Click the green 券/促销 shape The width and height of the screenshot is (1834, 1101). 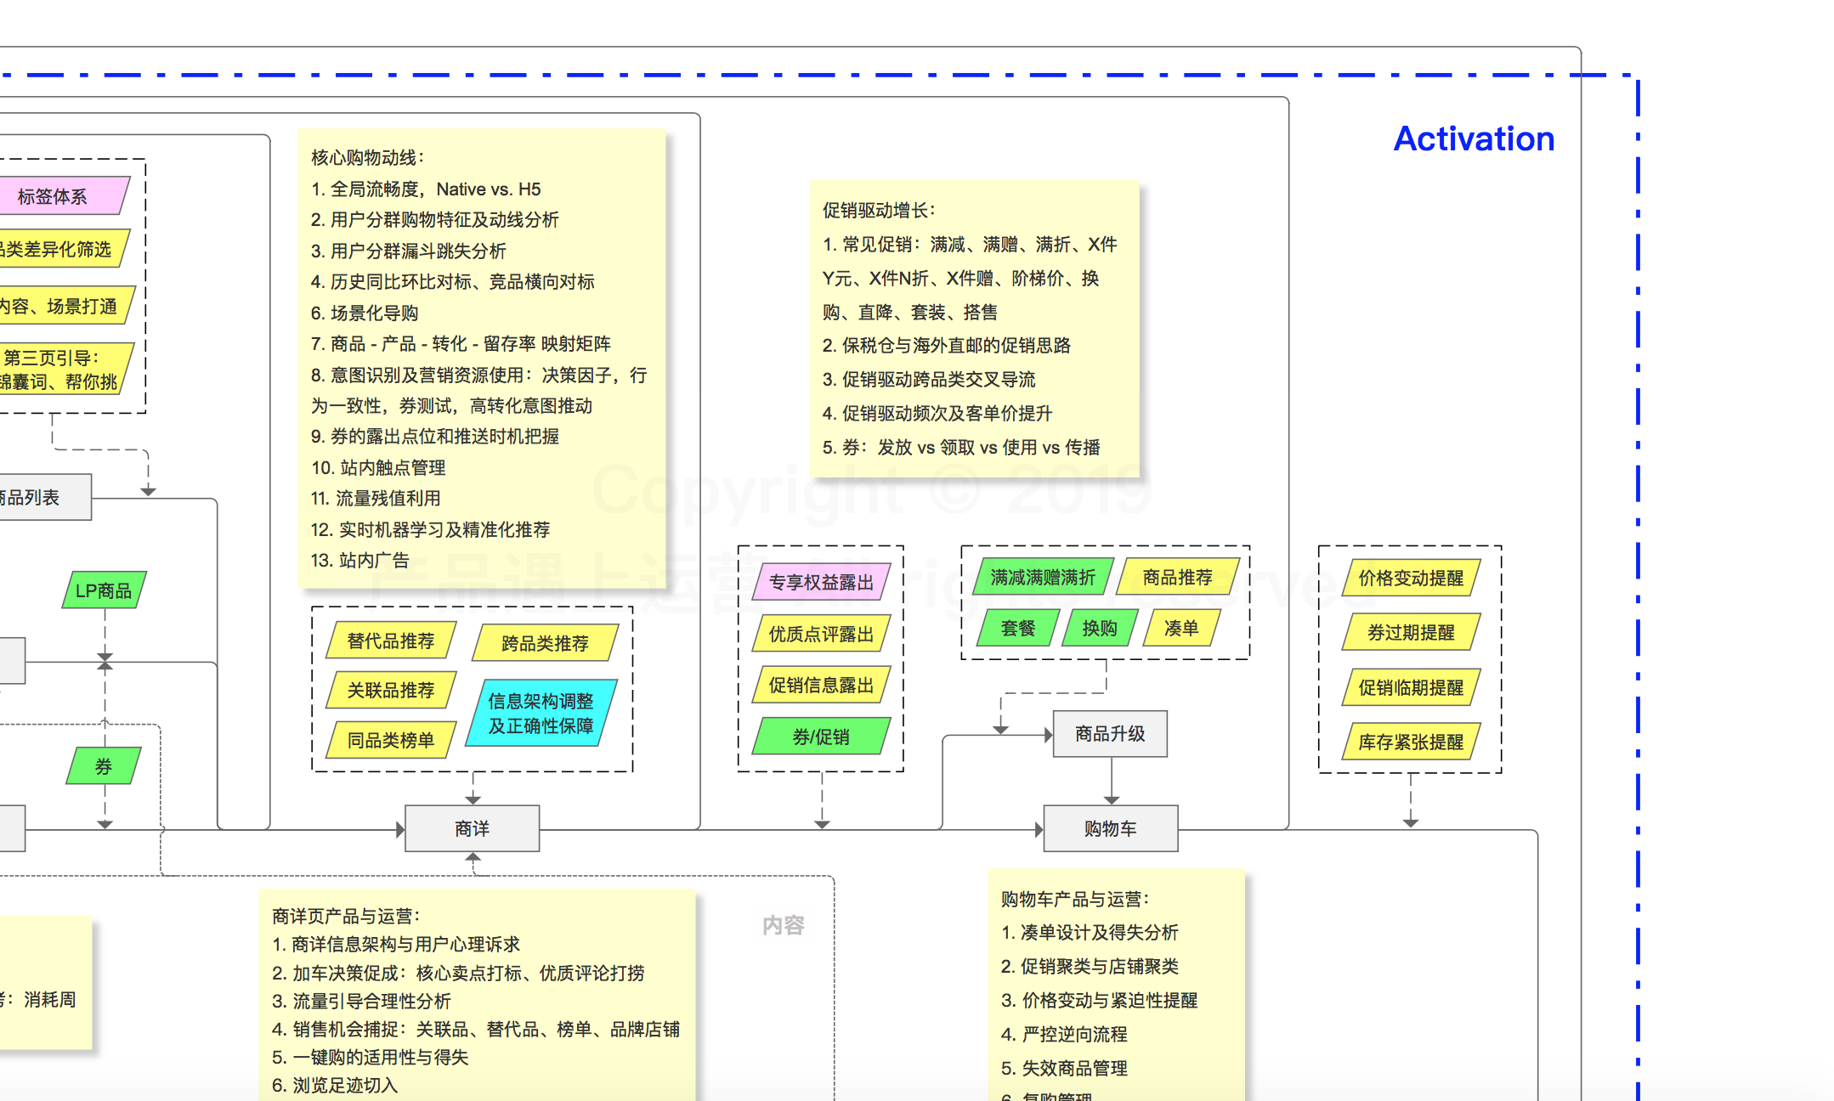click(x=821, y=737)
